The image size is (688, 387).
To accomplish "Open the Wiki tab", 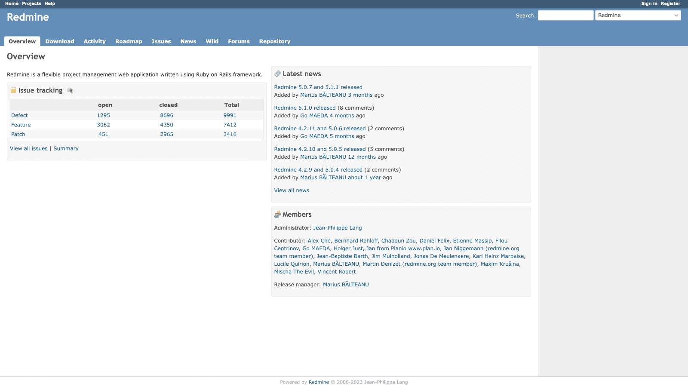I will click(212, 41).
